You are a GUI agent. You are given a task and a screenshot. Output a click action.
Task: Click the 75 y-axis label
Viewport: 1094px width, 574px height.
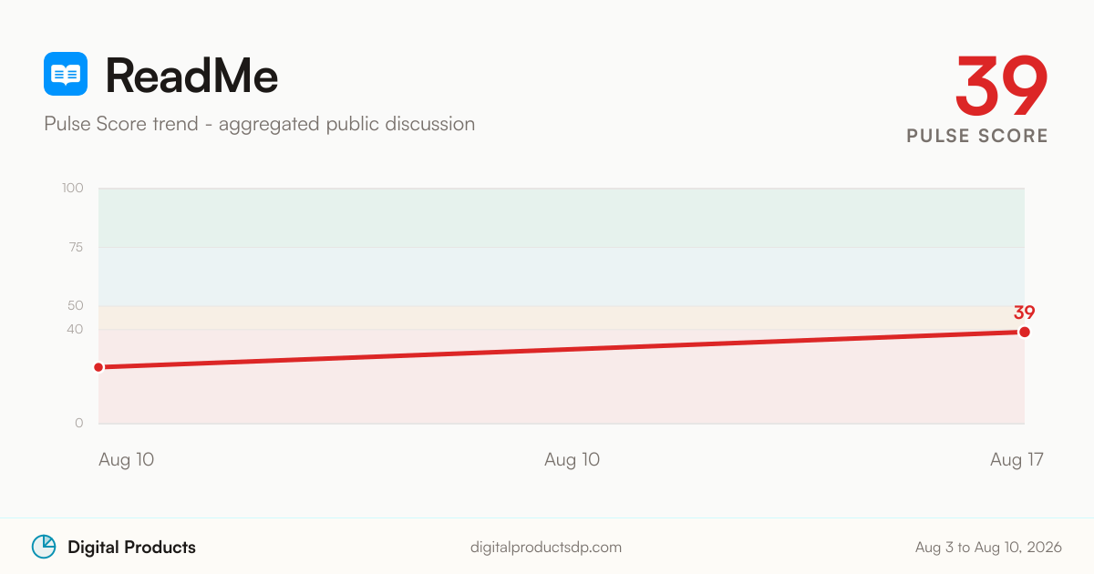coord(76,247)
